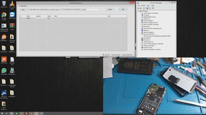Collapse the Ports (COM & LPT) node
This screenshot has height=115, width=206.
click(140, 34)
